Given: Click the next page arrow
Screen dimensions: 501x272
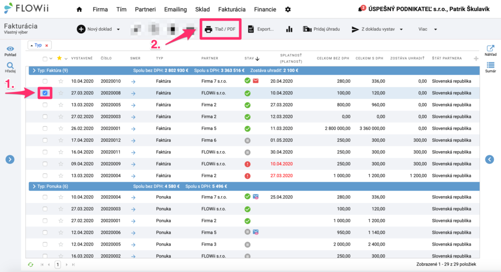Looking at the screenshot, I should point(67,265).
